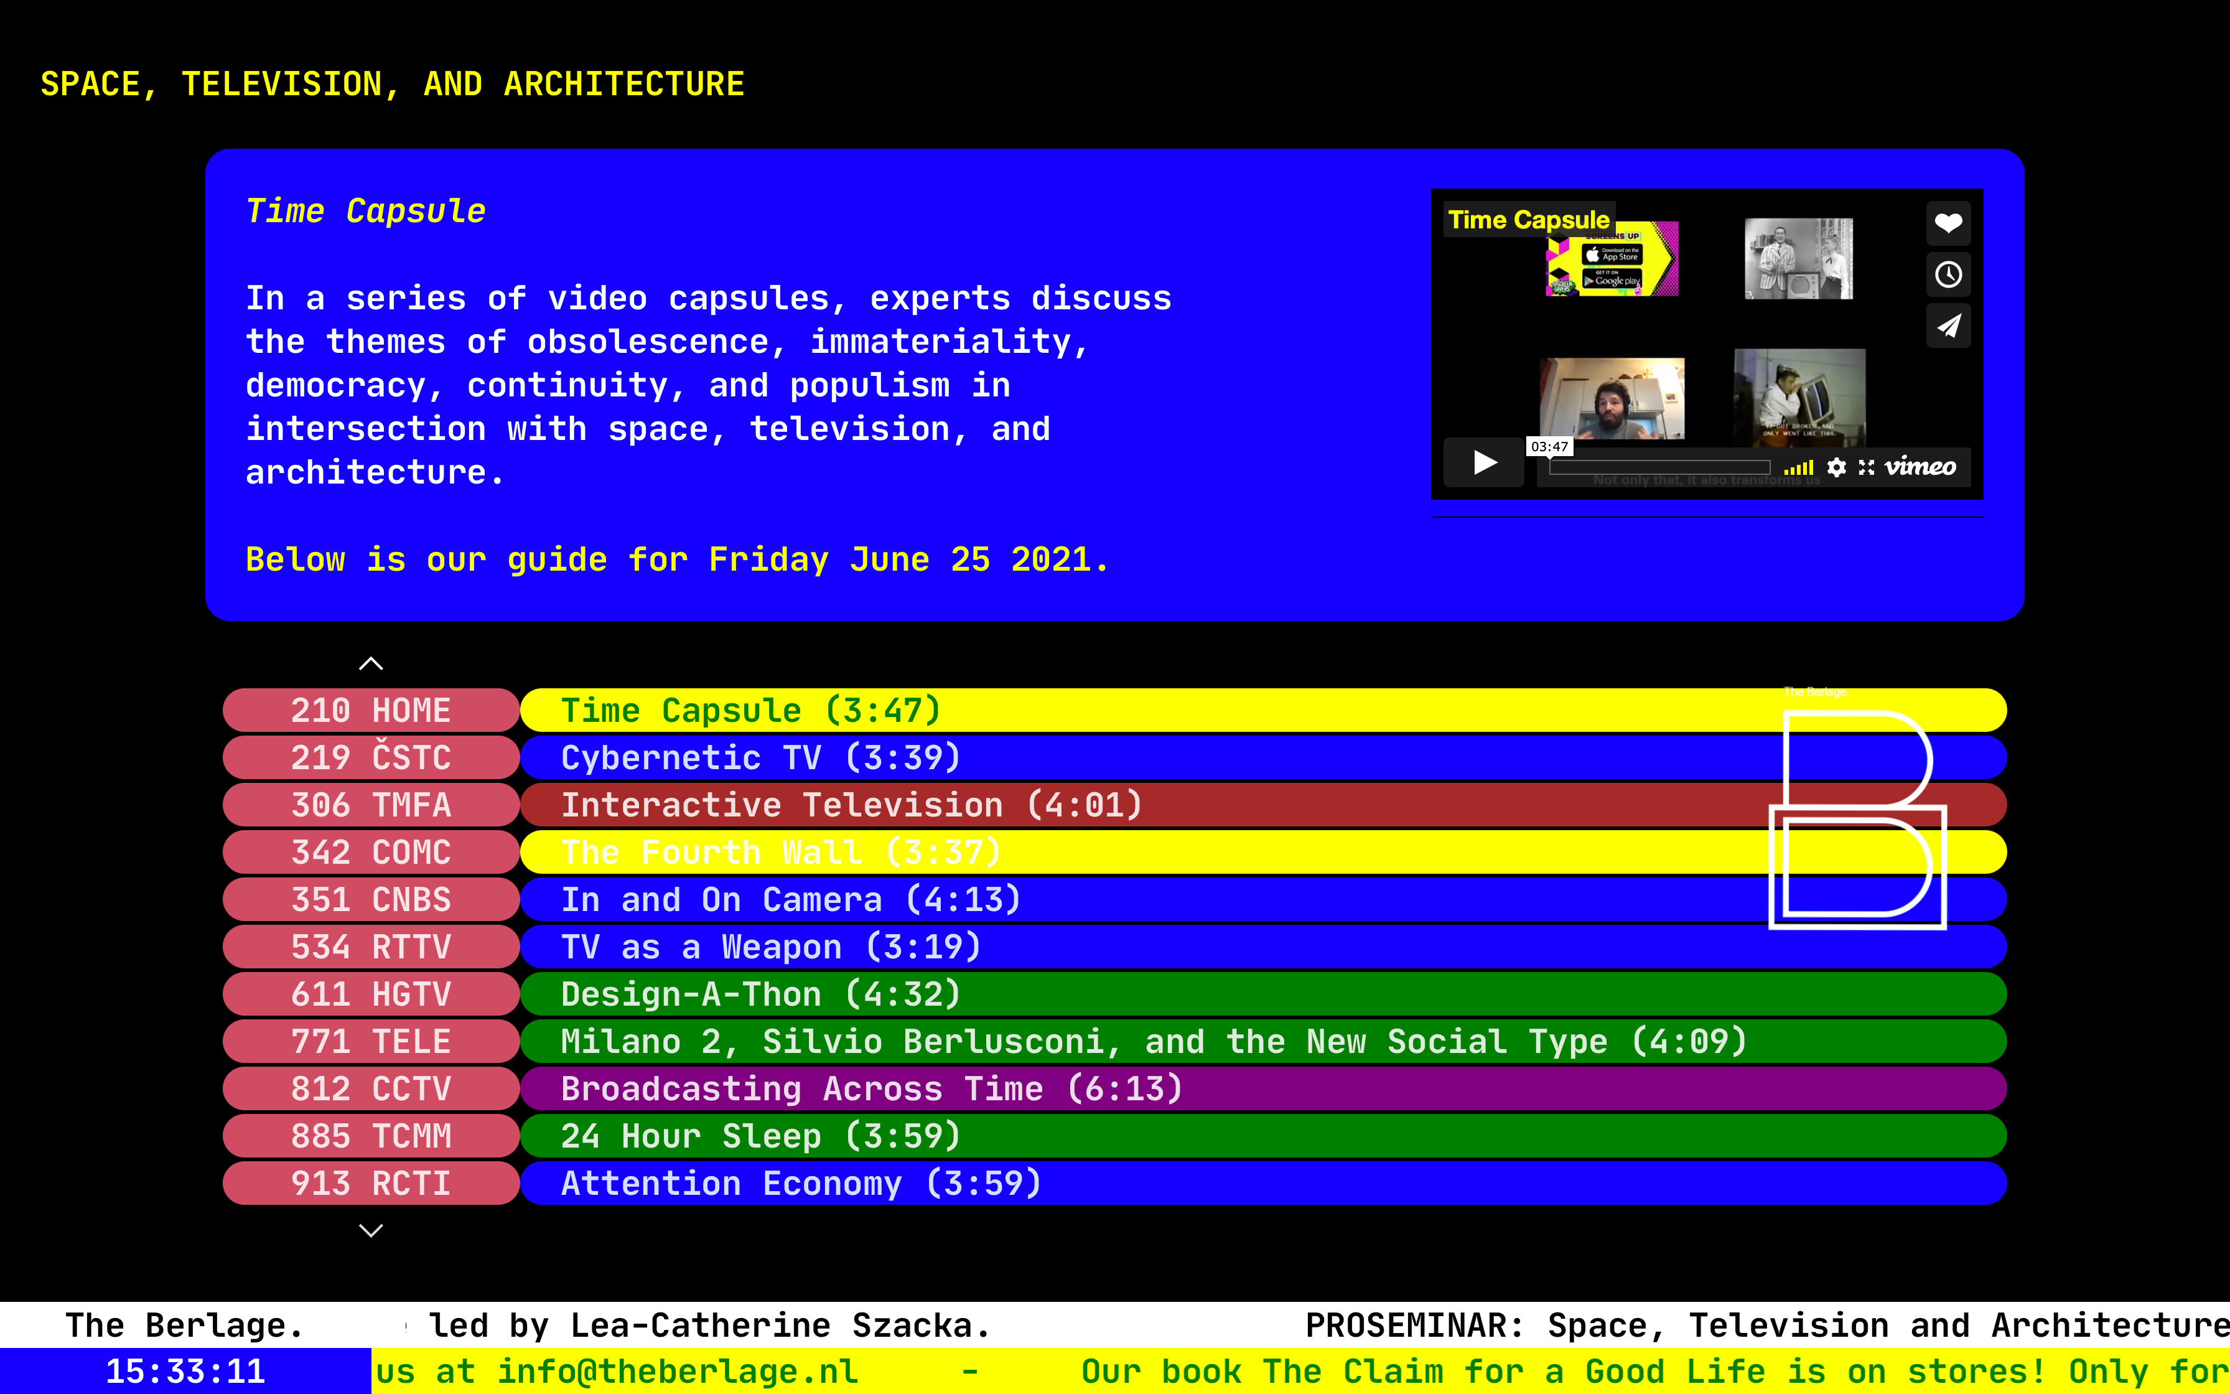This screenshot has width=2230, height=1394.
Task: Play the Time Capsule Vimeo video
Action: coord(1483,462)
